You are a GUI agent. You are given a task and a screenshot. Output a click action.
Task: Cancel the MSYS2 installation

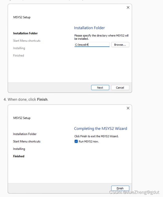coord(120,87)
